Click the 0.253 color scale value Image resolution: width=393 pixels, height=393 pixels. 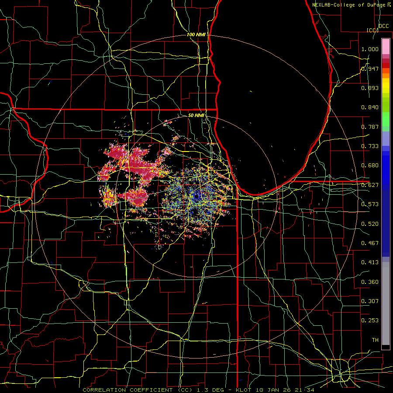coord(370,321)
